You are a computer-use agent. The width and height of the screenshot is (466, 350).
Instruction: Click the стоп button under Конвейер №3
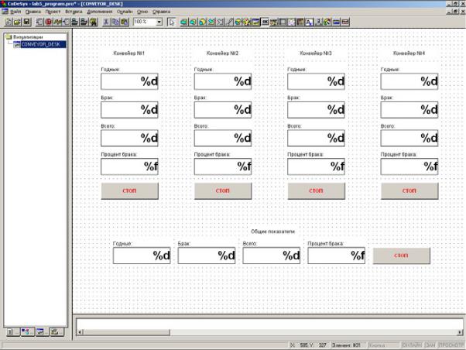[316, 190]
